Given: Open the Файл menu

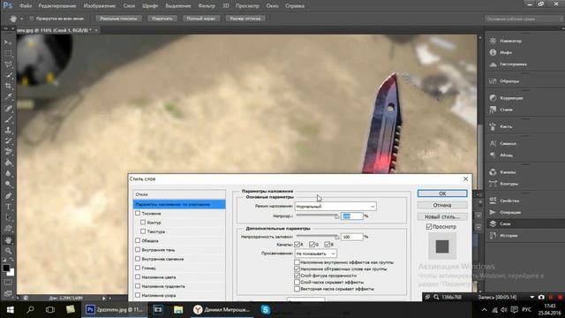Looking at the screenshot, I should click(26, 6).
